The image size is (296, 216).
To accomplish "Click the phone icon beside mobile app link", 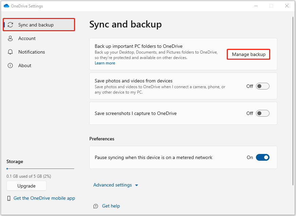I will coord(9,198).
